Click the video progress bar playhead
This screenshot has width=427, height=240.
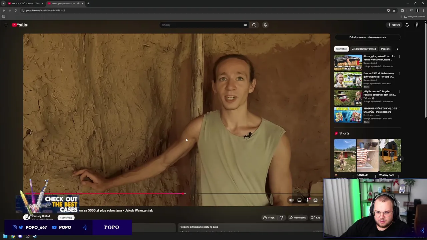pos(183,193)
